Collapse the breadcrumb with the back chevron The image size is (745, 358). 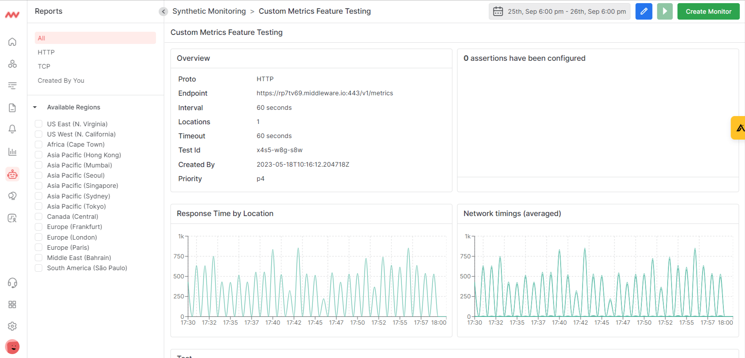[163, 11]
